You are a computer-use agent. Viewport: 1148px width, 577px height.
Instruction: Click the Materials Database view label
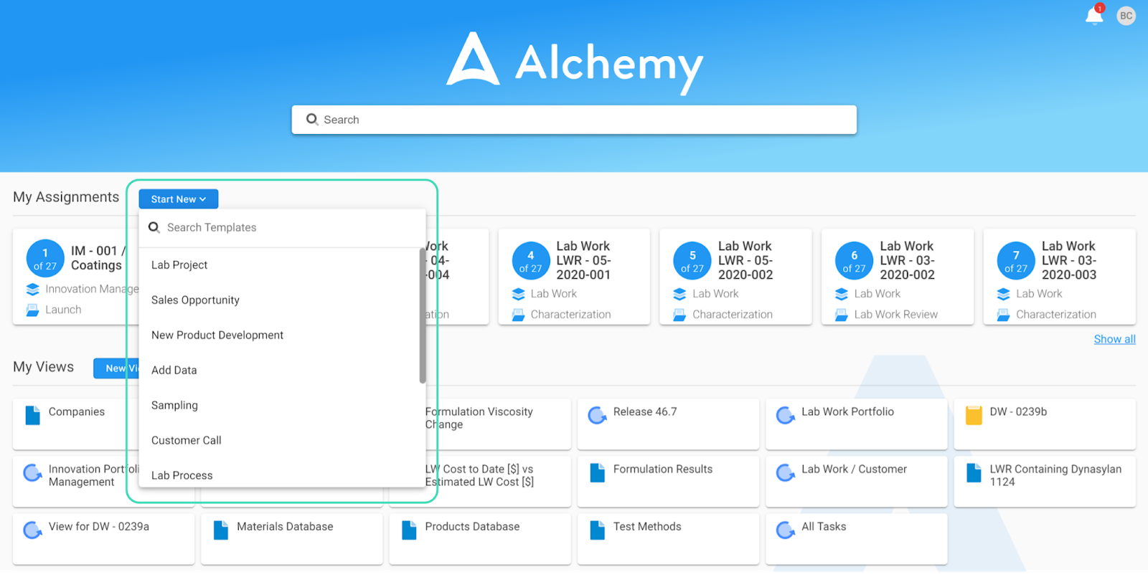point(285,526)
